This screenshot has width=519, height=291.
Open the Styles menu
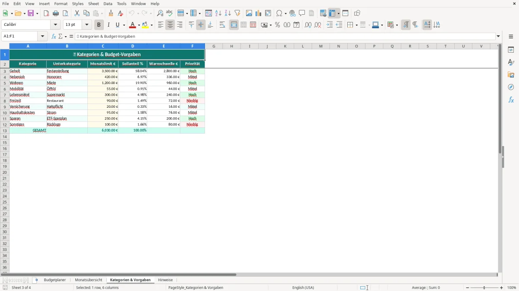[x=78, y=3]
